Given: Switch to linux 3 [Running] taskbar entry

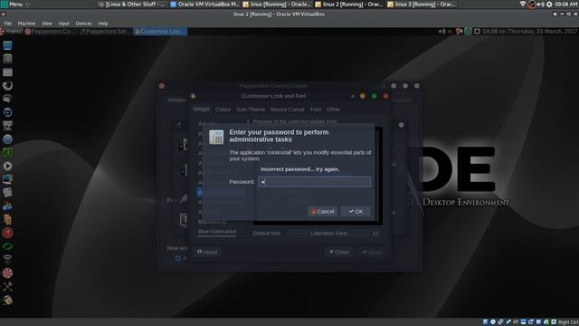Looking at the screenshot, I should point(422,5).
